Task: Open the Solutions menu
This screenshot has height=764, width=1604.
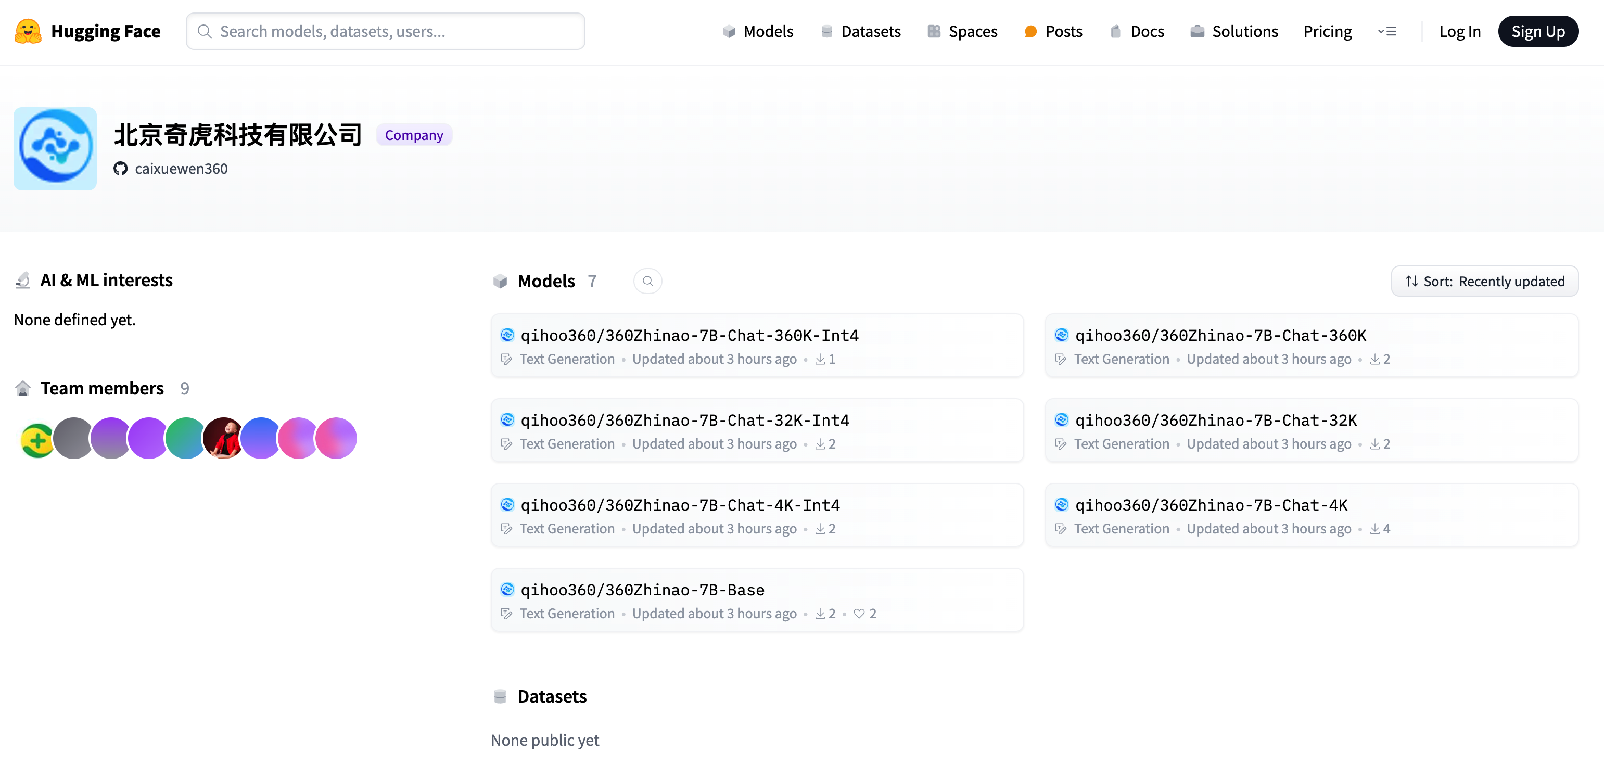Action: 1234,31
